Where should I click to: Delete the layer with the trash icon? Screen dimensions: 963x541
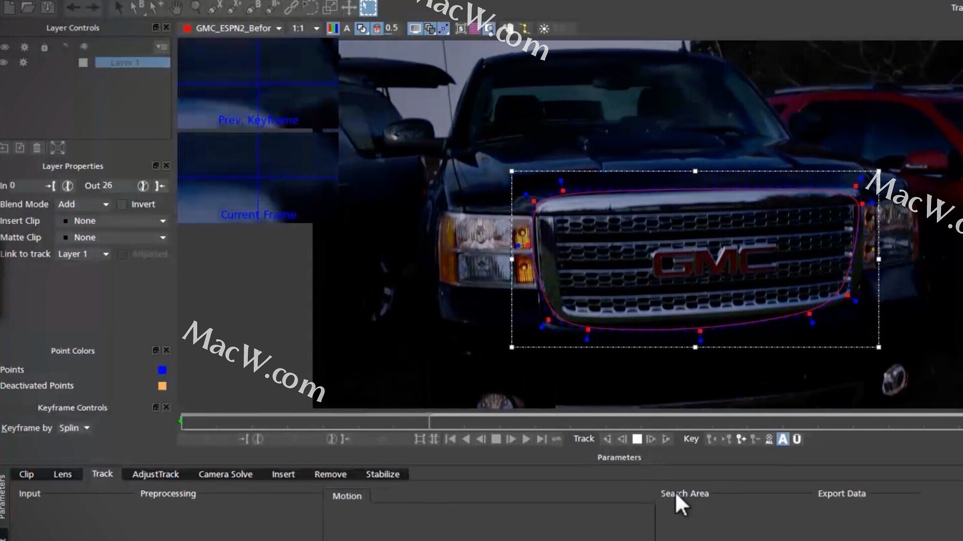point(37,148)
